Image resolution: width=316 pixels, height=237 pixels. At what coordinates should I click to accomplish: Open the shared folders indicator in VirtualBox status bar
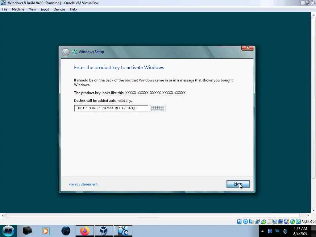269,222
